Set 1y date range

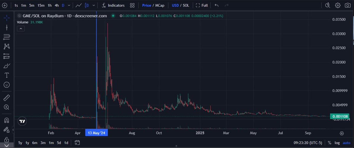27,143
